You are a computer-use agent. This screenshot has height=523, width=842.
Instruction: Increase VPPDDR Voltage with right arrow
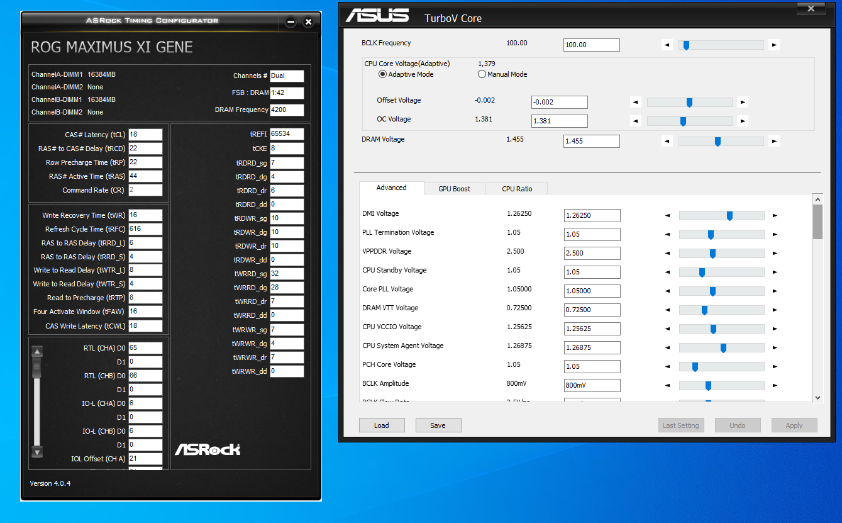pyautogui.click(x=775, y=253)
